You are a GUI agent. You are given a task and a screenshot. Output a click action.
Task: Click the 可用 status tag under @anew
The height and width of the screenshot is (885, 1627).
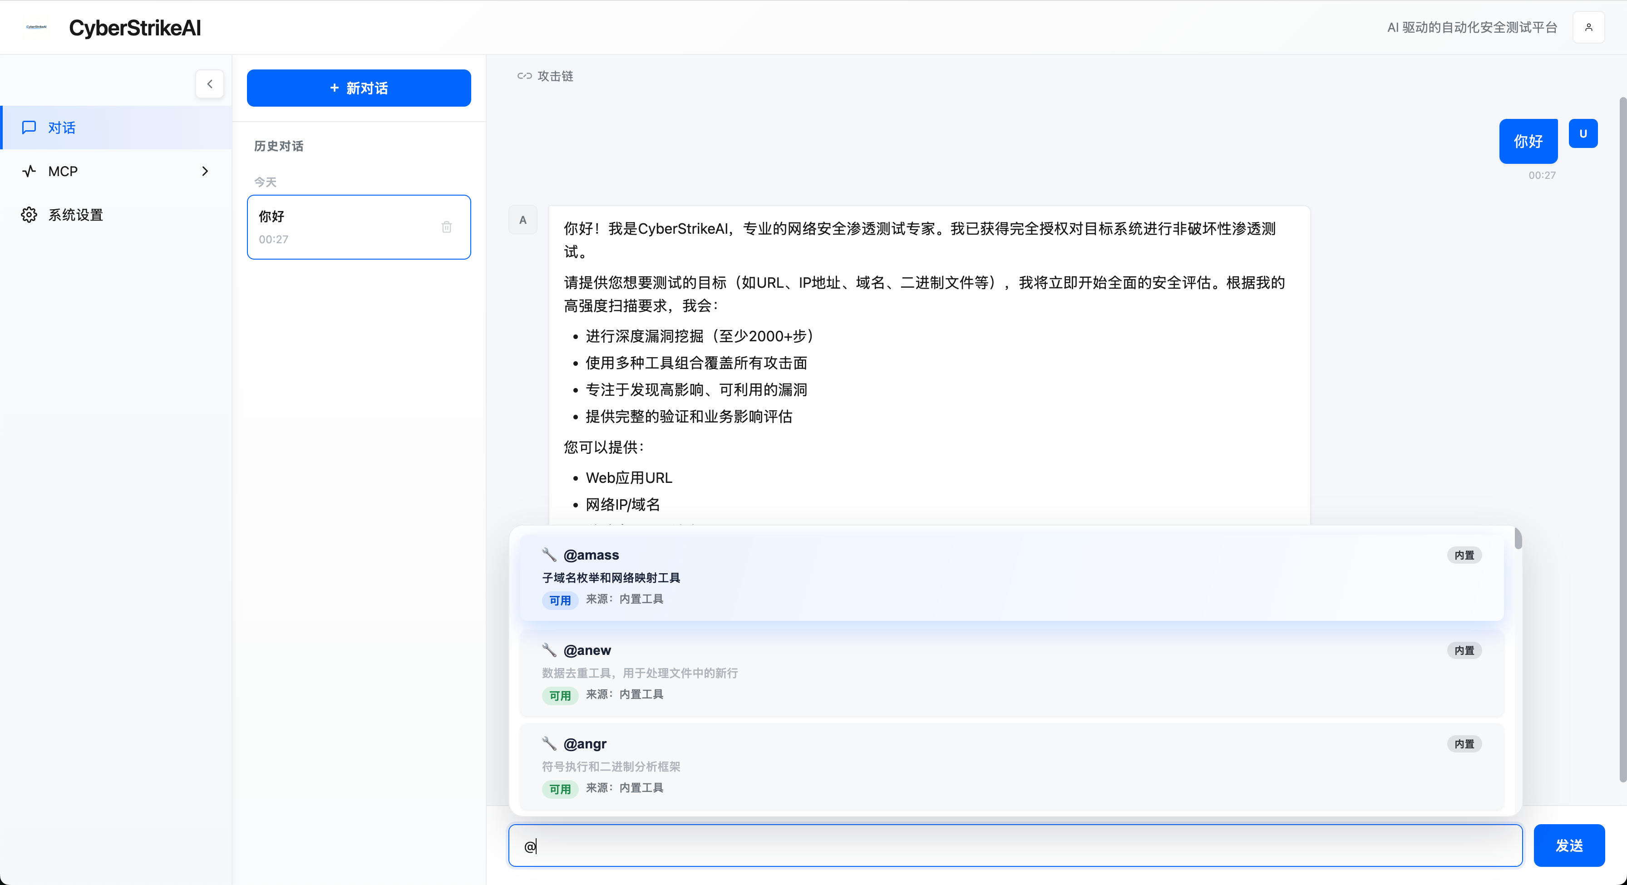point(560,696)
